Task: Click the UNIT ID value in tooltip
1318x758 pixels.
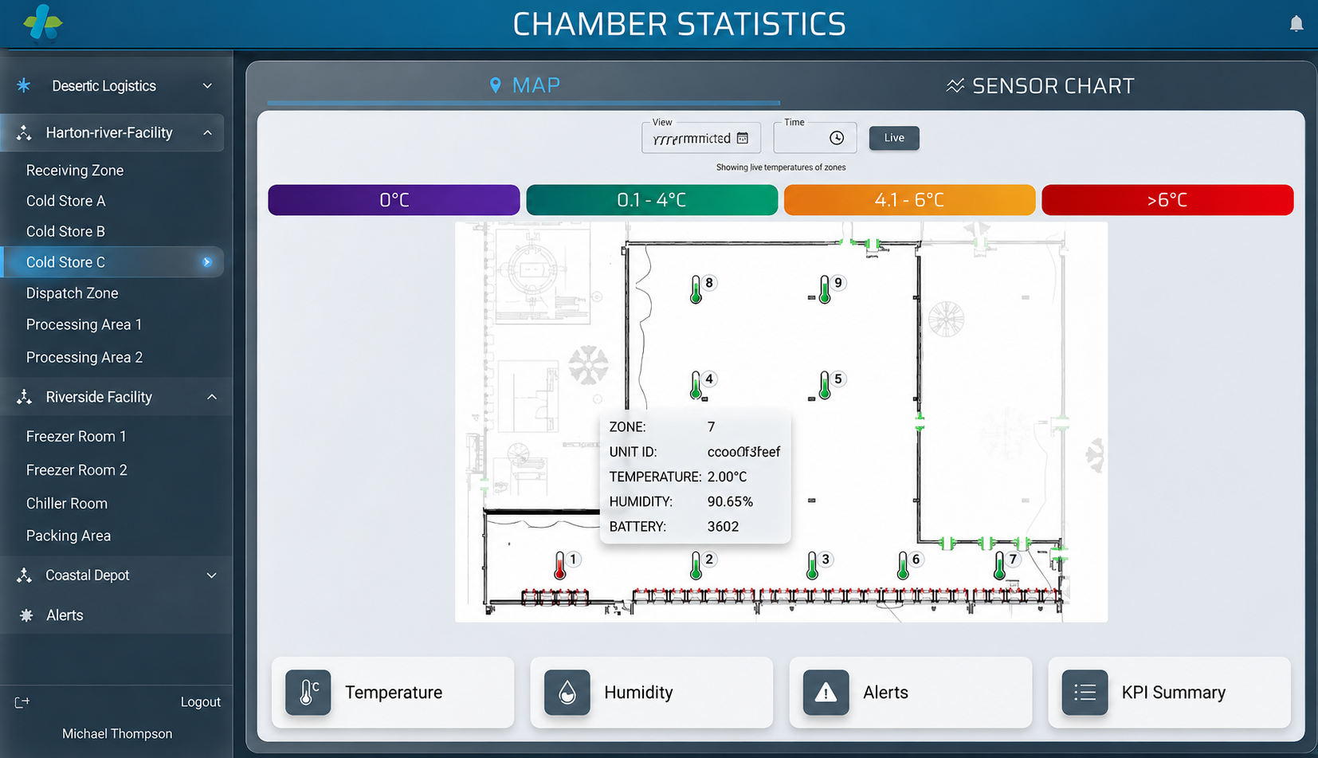Action: pos(743,452)
